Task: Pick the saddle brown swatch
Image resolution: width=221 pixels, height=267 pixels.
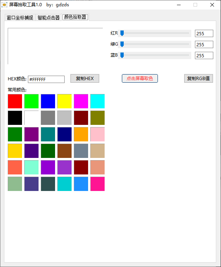Action: [x=65, y=151]
